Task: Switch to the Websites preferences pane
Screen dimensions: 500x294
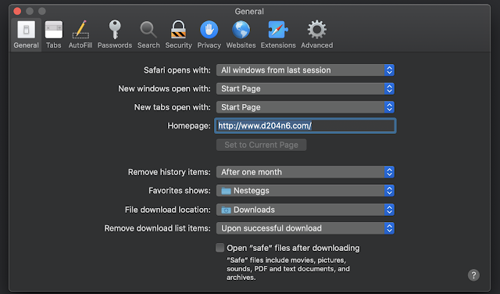Action: [x=241, y=34]
